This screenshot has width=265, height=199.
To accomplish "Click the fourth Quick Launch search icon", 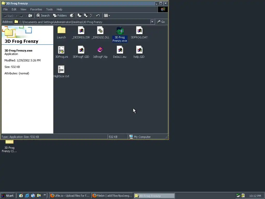I will [x=39, y=196].
